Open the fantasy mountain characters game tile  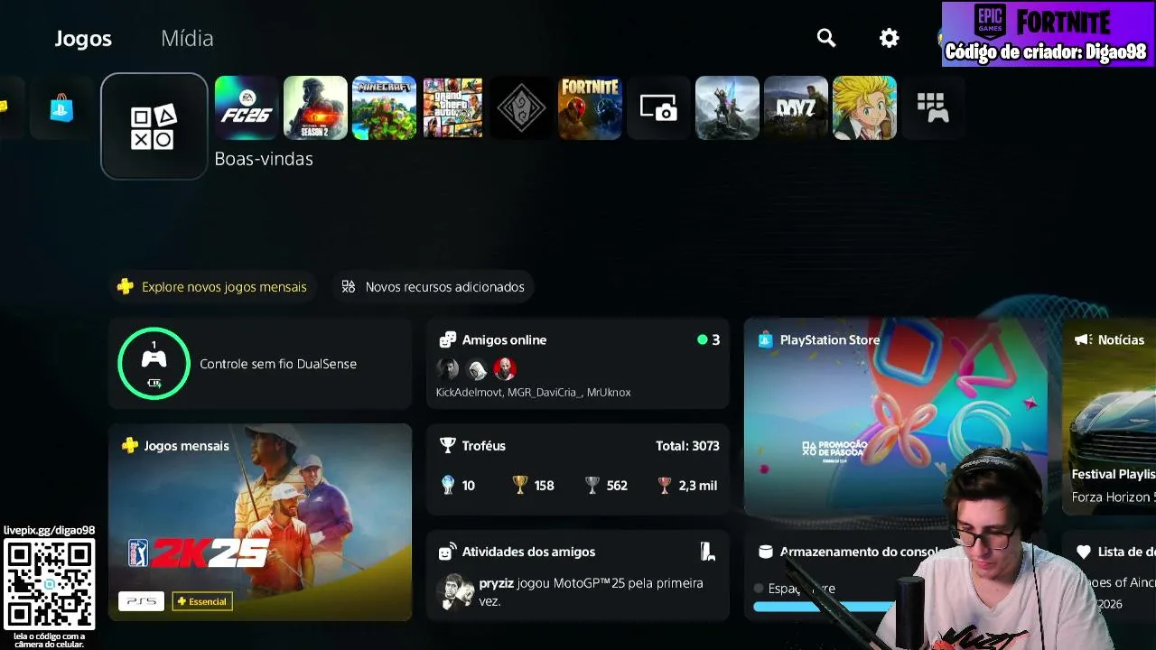pos(727,108)
